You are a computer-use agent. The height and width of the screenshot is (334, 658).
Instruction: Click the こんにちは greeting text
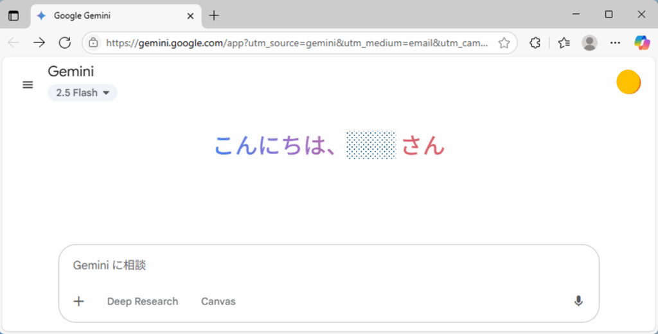[275, 146]
